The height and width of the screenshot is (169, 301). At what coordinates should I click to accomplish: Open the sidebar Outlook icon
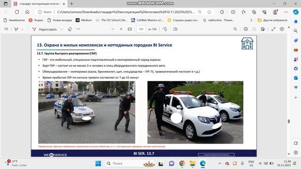coord(296,78)
